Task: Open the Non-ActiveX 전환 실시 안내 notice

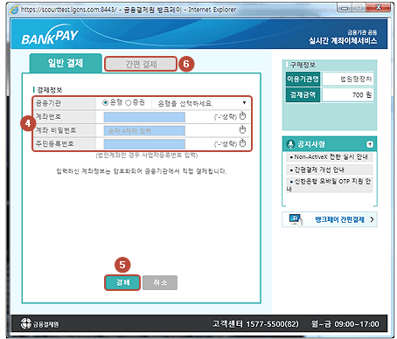Action: 330,157
